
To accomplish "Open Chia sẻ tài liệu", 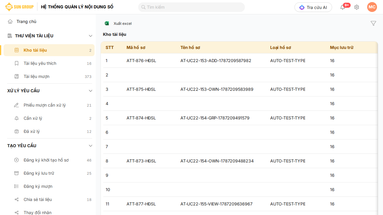I will tap(49, 199).
